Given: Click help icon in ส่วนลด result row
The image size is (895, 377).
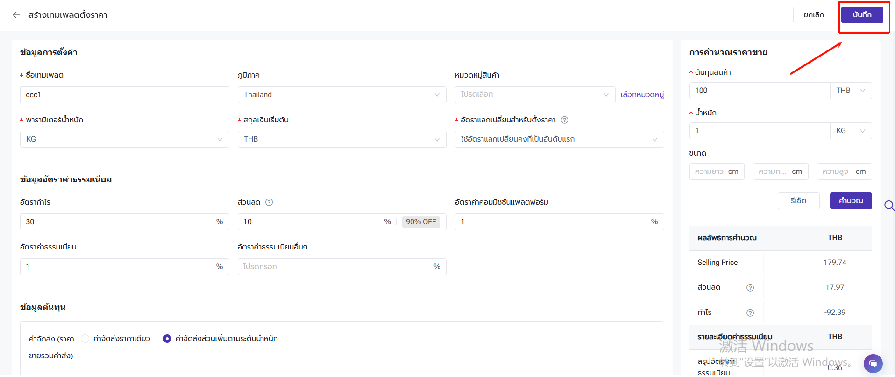Looking at the screenshot, I should (750, 288).
